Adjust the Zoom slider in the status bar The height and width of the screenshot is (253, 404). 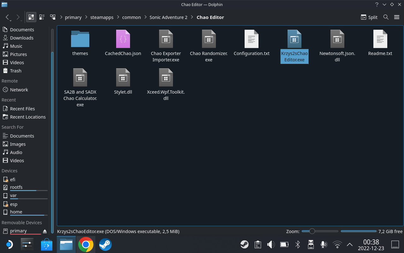click(x=312, y=231)
